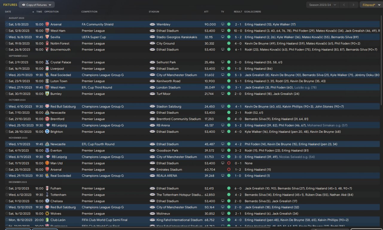Select the Chelsea club badge
This screenshot has height=230, width=383.
[x=47, y=201]
